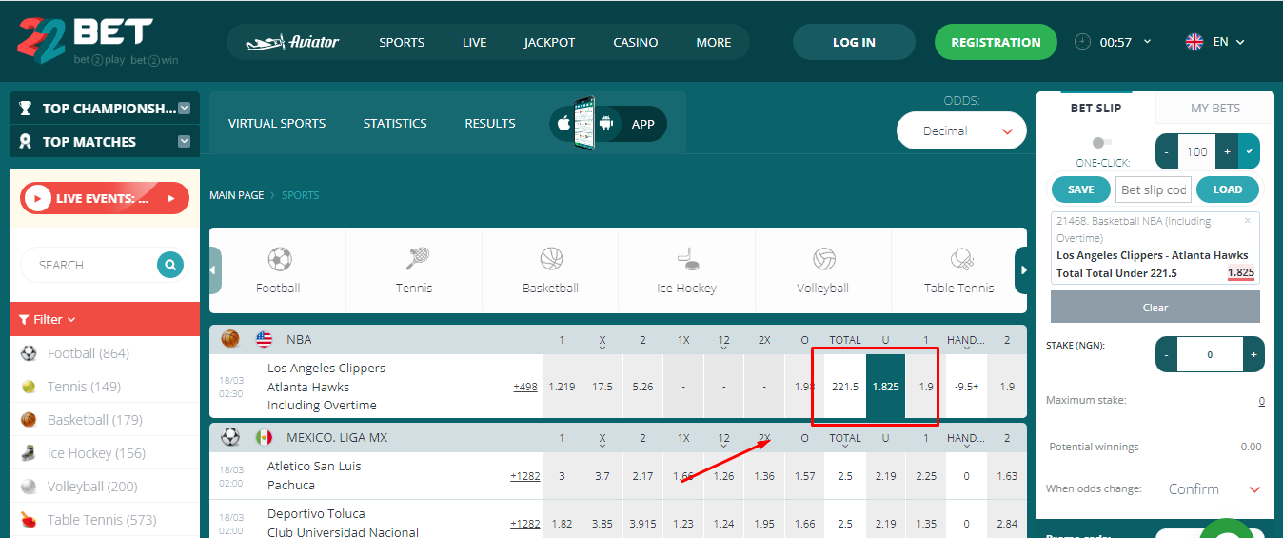The height and width of the screenshot is (538, 1283).
Task: Open the Android app icon
Action: (x=605, y=124)
